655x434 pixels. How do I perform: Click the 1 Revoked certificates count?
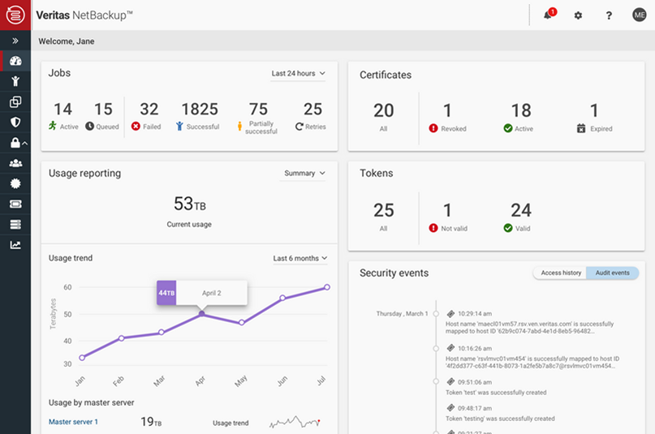click(447, 111)
